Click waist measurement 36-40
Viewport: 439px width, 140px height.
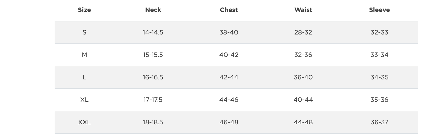tap(303, 77)
